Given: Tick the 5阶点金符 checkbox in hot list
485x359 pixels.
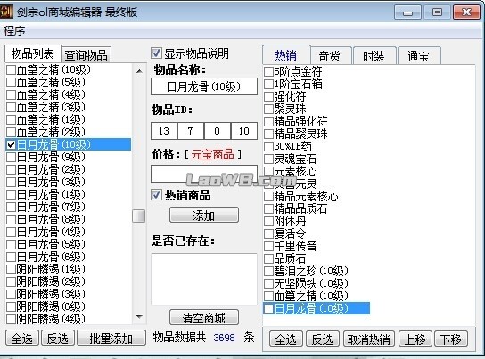Looking at the screenshot, I should tap(268, 71).
